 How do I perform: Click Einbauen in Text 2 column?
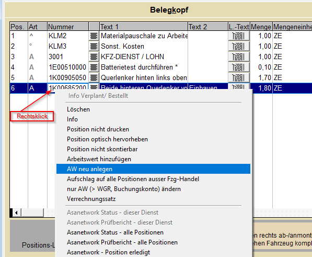[203, 87]
